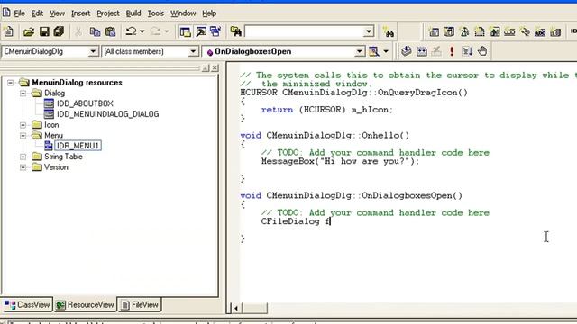
Task: Click the New Version resource icon
Action: [x=555, y=32]
